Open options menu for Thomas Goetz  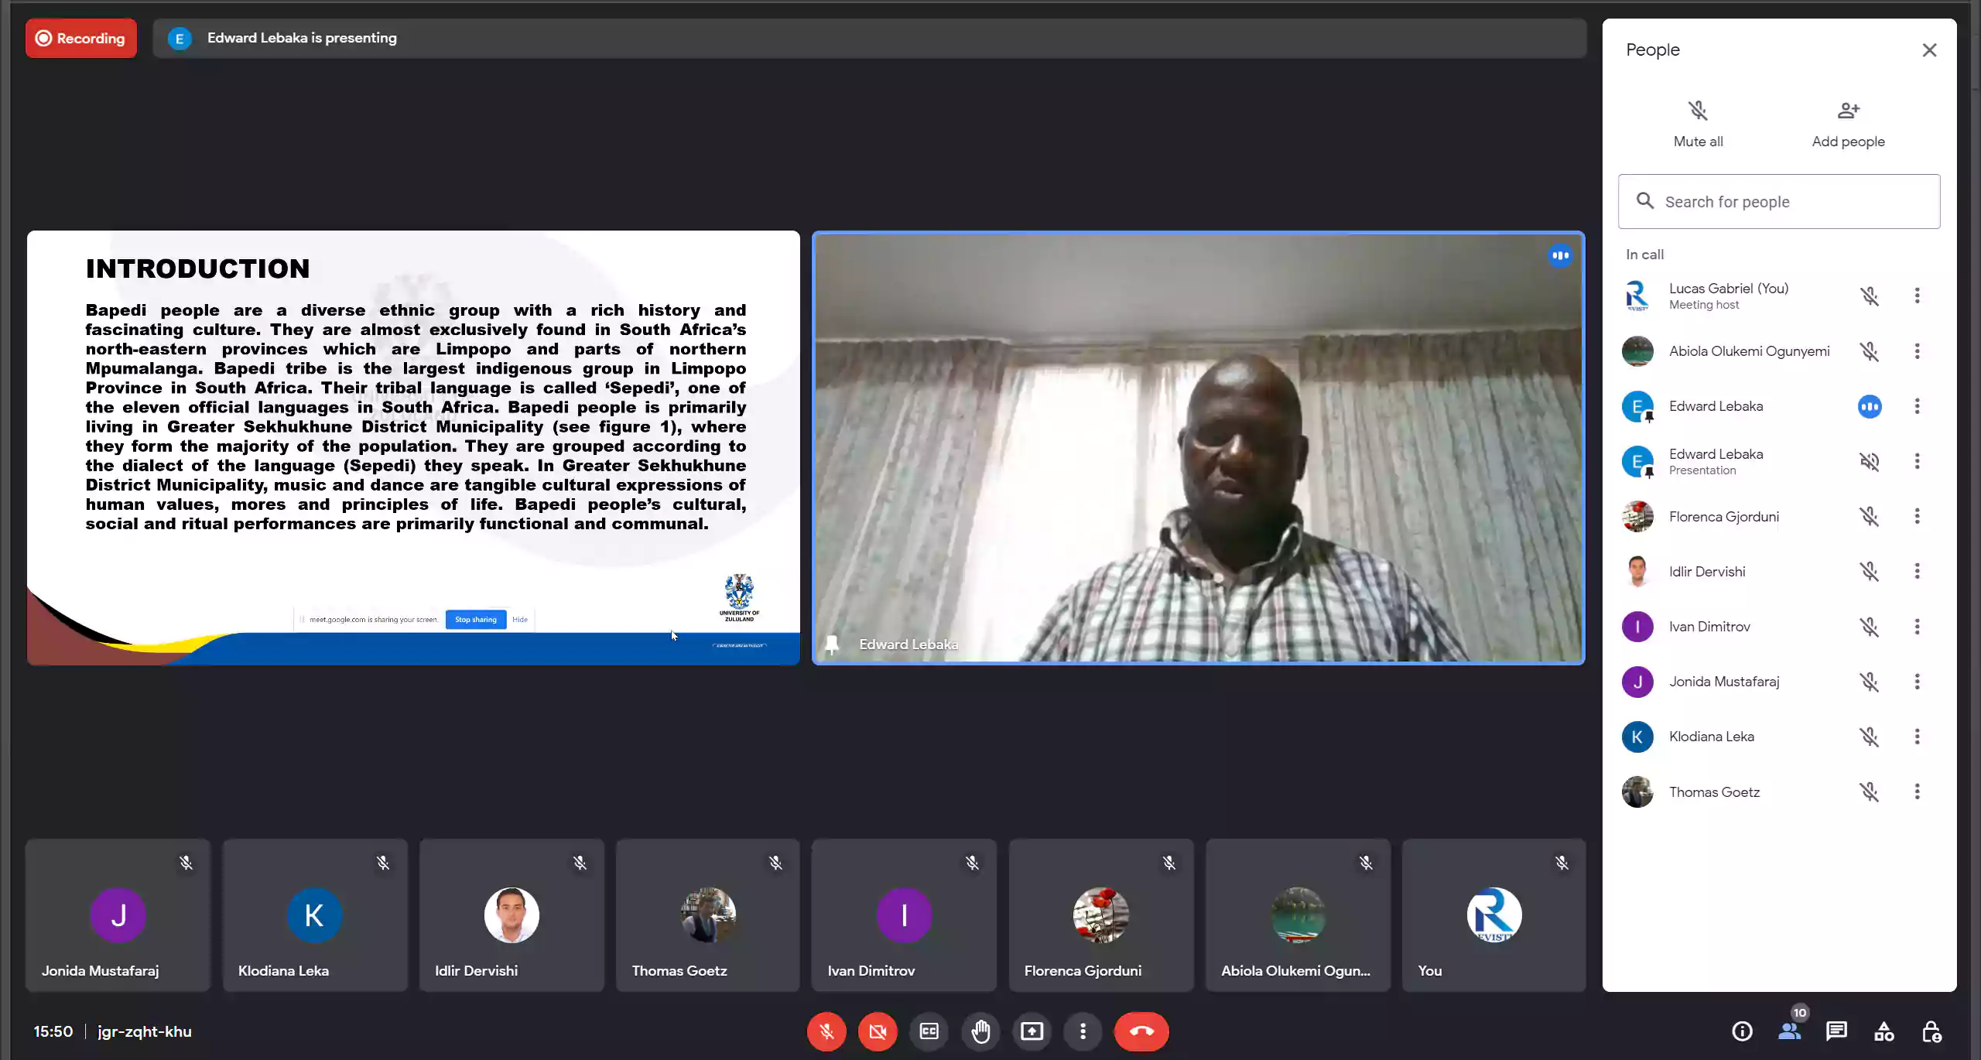pyautogui.click(x=1917, y=792)
